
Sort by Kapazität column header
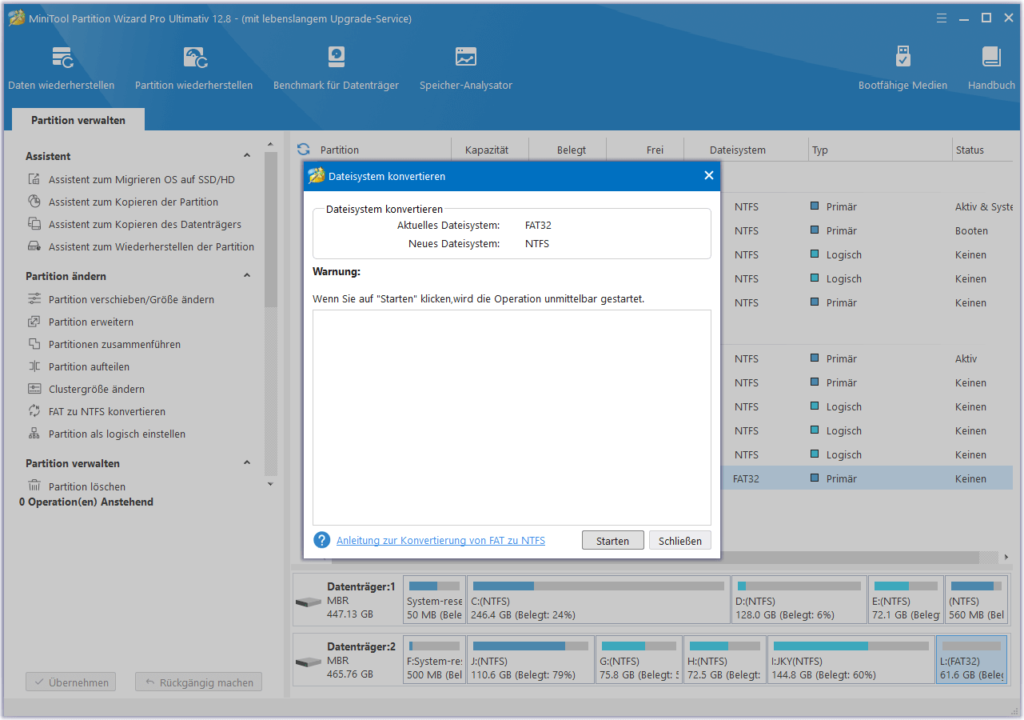point(487,150)
